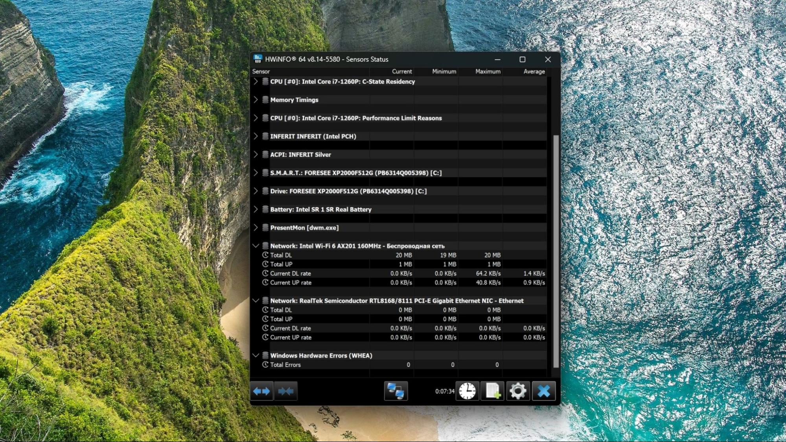Select Total Errors sensor row
Viewport: 786px width, 442px height.
pos(285,365)
